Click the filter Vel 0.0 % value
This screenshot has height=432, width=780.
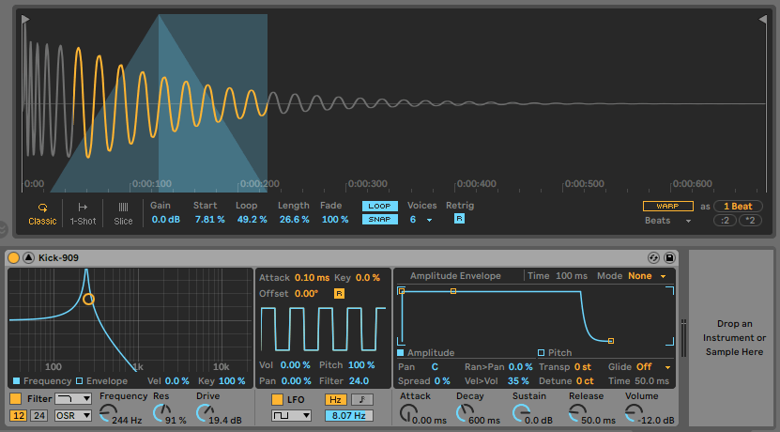click(x=176, y=381)
